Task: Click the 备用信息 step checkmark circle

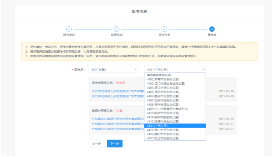Action: click(116, 29)
